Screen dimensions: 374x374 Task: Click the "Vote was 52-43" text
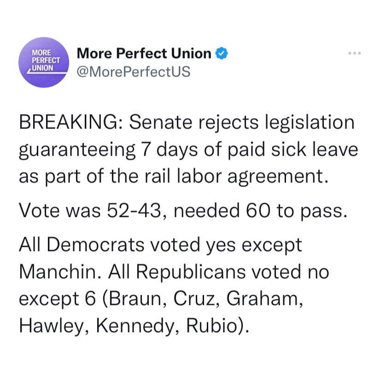click(90, 210)
